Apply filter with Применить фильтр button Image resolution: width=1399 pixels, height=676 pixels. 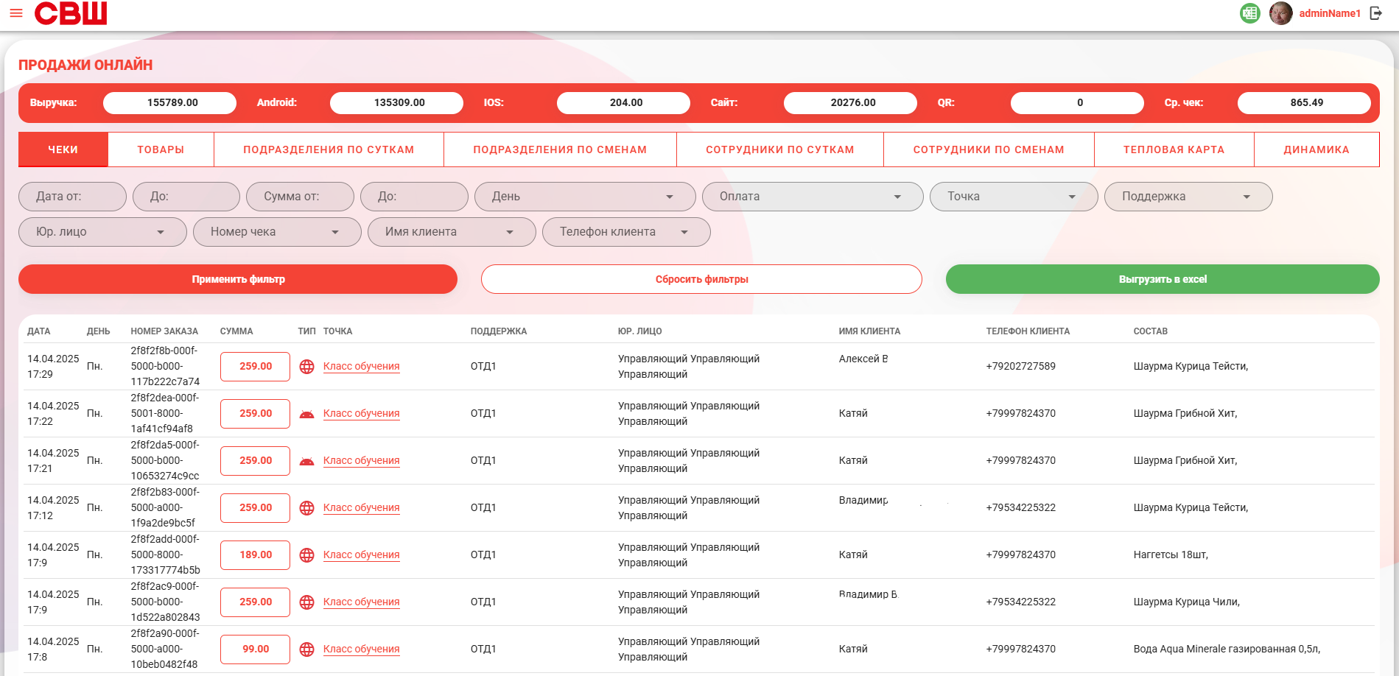pyautogui.click(x=238, y=279)
